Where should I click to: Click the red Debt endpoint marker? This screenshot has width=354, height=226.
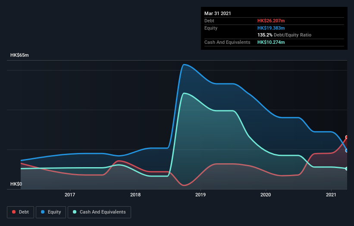(x=347, y=137)
